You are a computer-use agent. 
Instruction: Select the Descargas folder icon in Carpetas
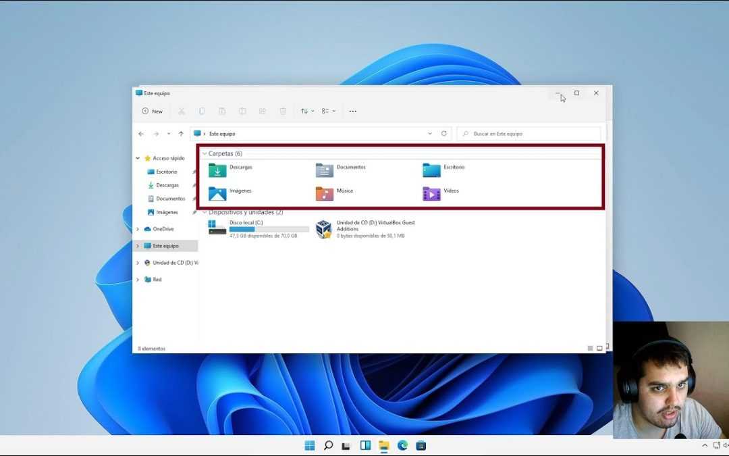(x=217, y=170)
